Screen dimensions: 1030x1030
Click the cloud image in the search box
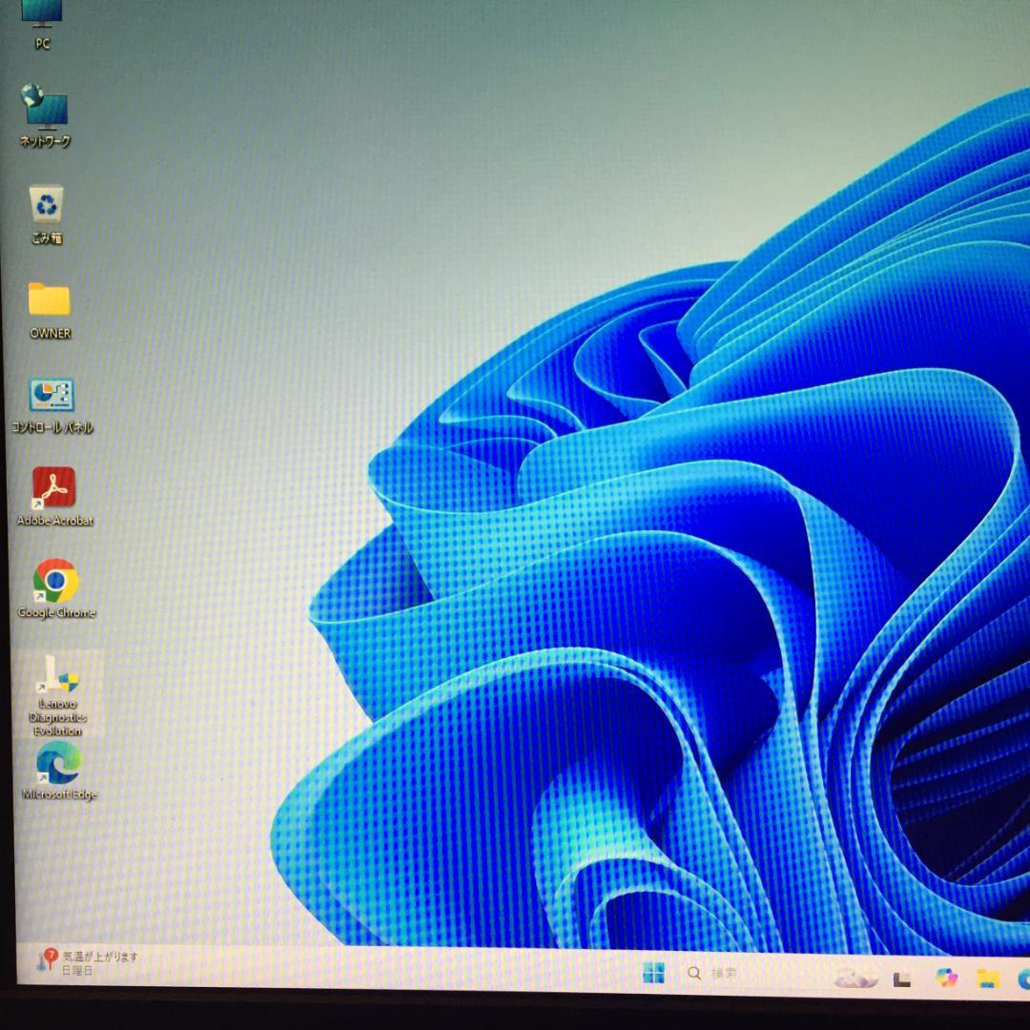click(855, 978)
